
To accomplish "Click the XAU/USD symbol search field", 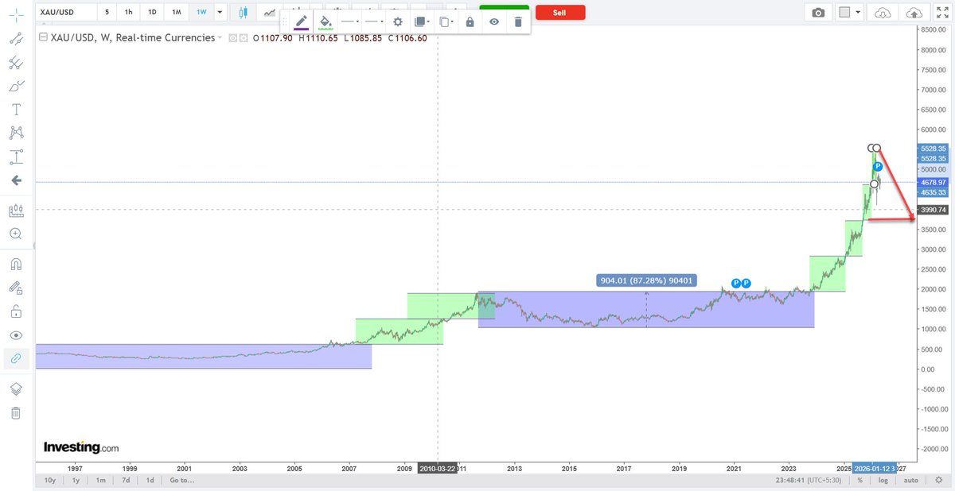I will (65, 13).
